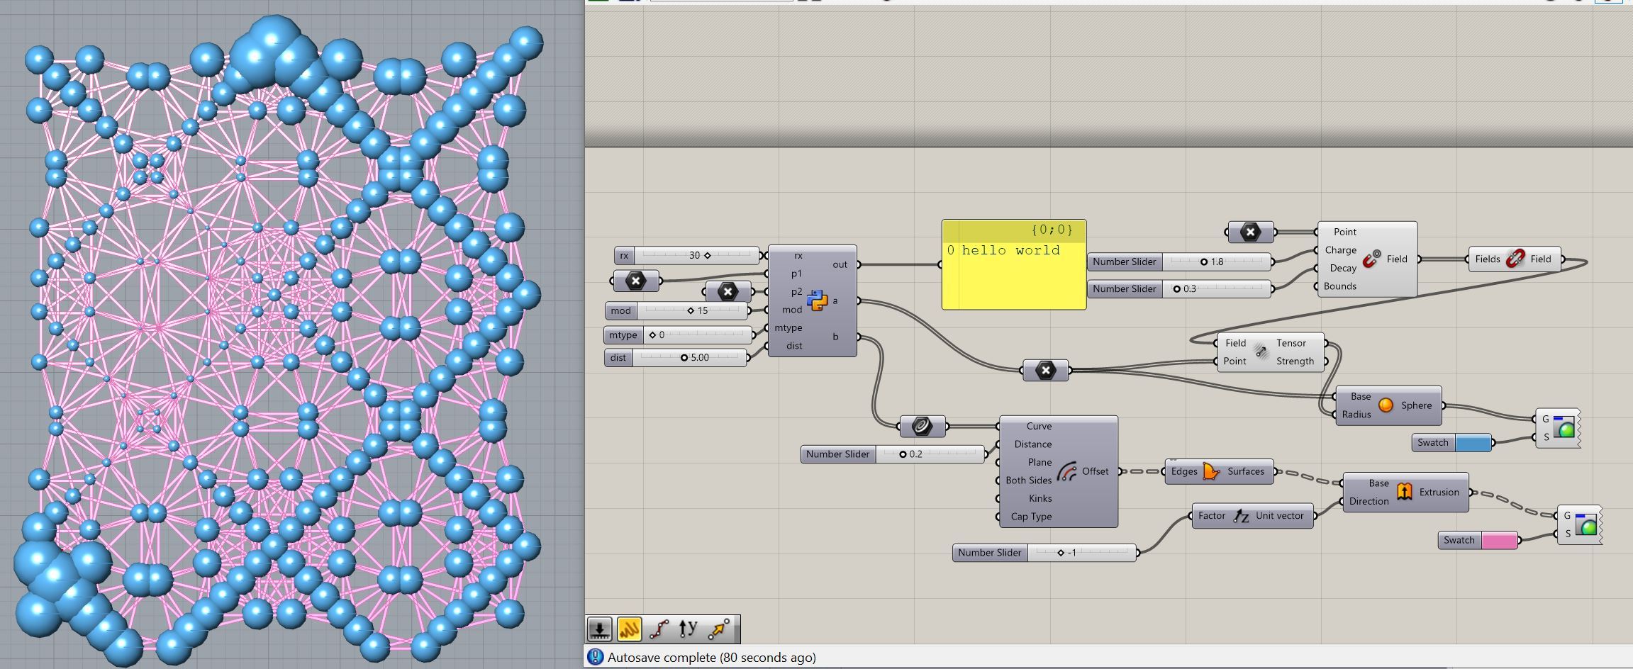Click the 'Unit vector' output label
Image resolution: width=1633 pixels, height=669 pixels.
[1279, 516]
